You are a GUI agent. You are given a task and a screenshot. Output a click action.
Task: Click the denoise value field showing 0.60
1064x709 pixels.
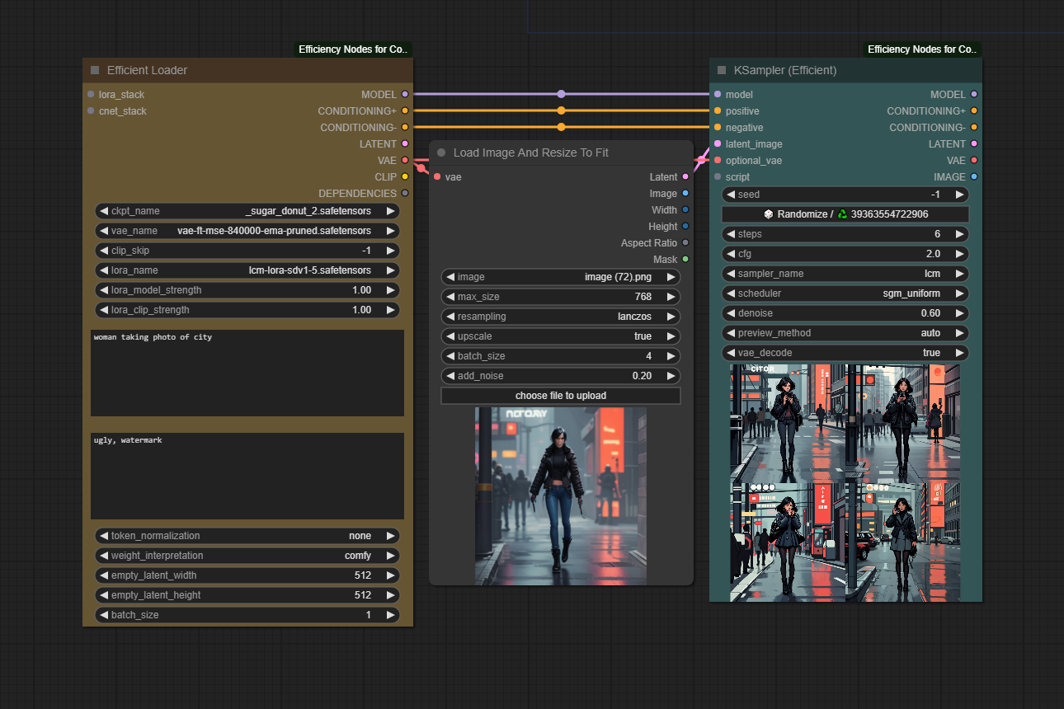845,313
